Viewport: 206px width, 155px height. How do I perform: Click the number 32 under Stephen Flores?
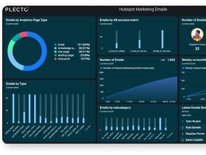197,49
